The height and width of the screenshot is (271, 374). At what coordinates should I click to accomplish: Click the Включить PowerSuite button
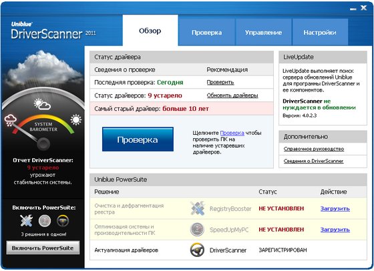43,248
